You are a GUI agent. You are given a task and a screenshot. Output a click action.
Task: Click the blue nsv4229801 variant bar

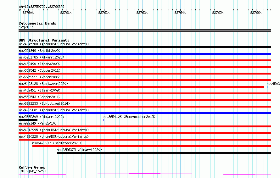(x=145, y=113)
